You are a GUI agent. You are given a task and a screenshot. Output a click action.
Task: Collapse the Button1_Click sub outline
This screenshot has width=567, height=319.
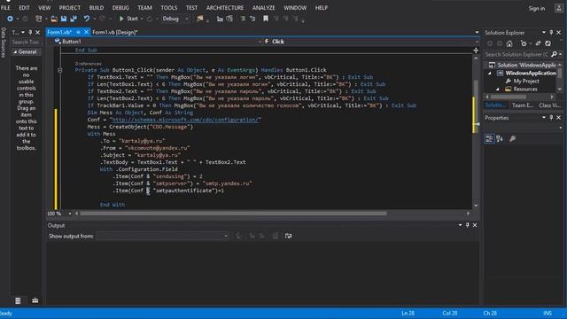[x=60, y=70]
